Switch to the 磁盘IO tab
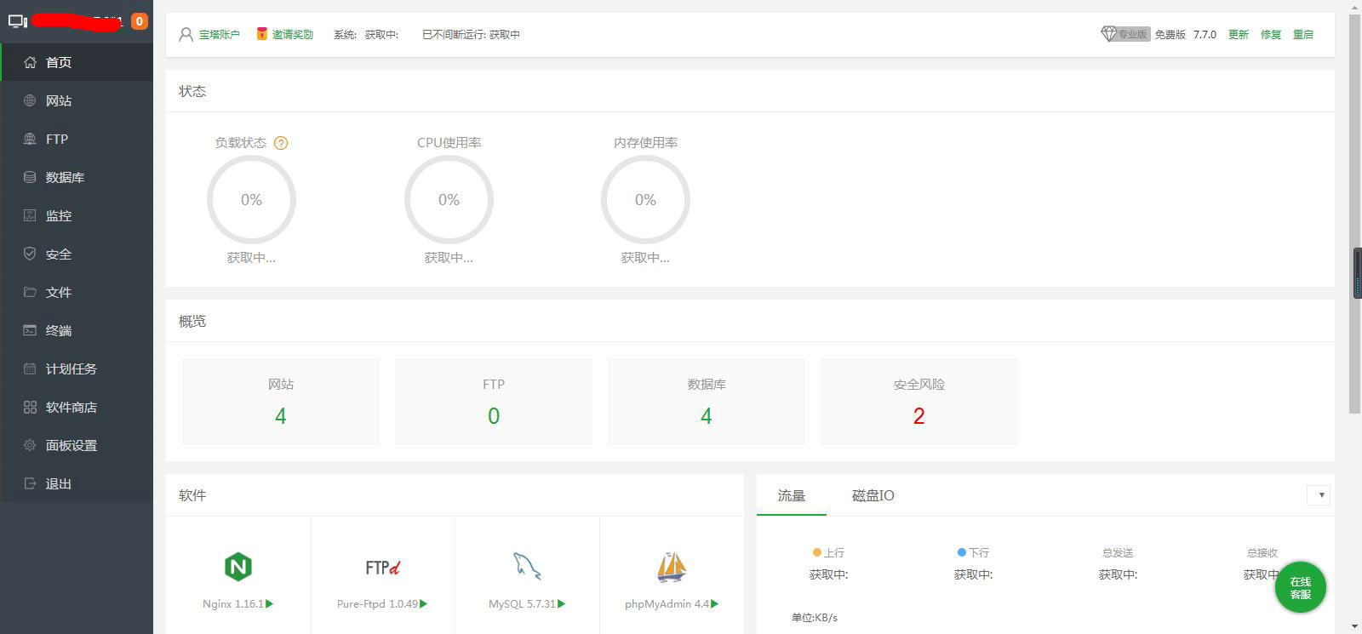This screenshot has width=1362, height=634. coord(873,495)
